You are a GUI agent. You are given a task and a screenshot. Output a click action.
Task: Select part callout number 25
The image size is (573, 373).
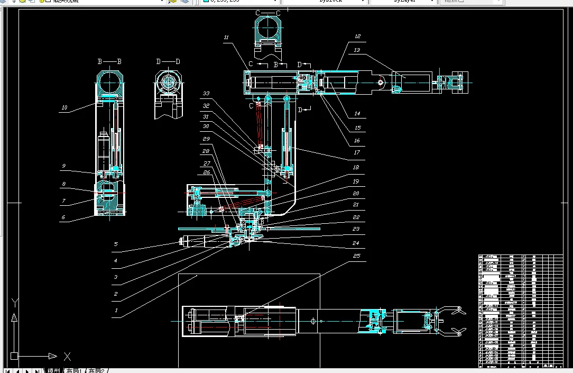tap(357, 256)
